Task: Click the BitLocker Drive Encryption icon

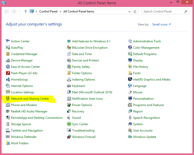Action: tap(69, 47)
